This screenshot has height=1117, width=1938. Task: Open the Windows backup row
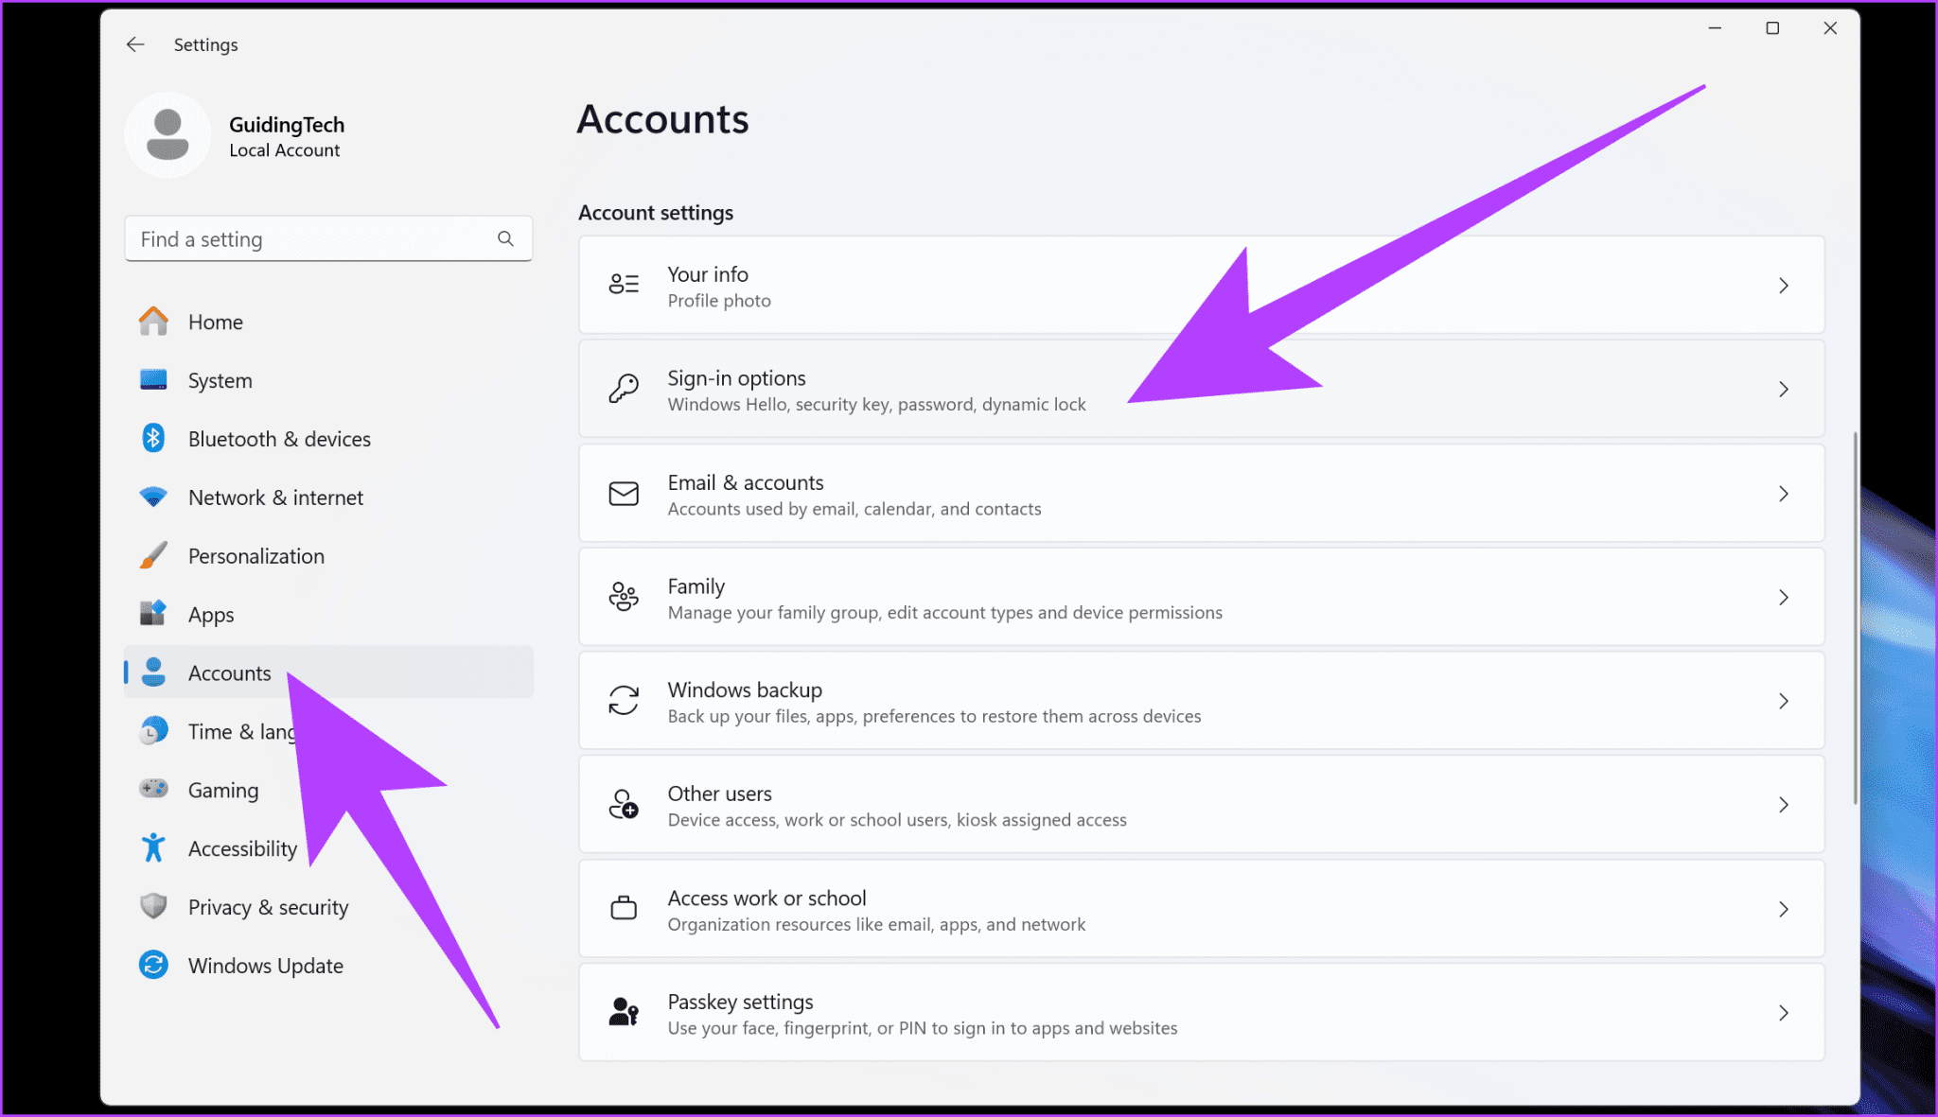pos(946,701)
